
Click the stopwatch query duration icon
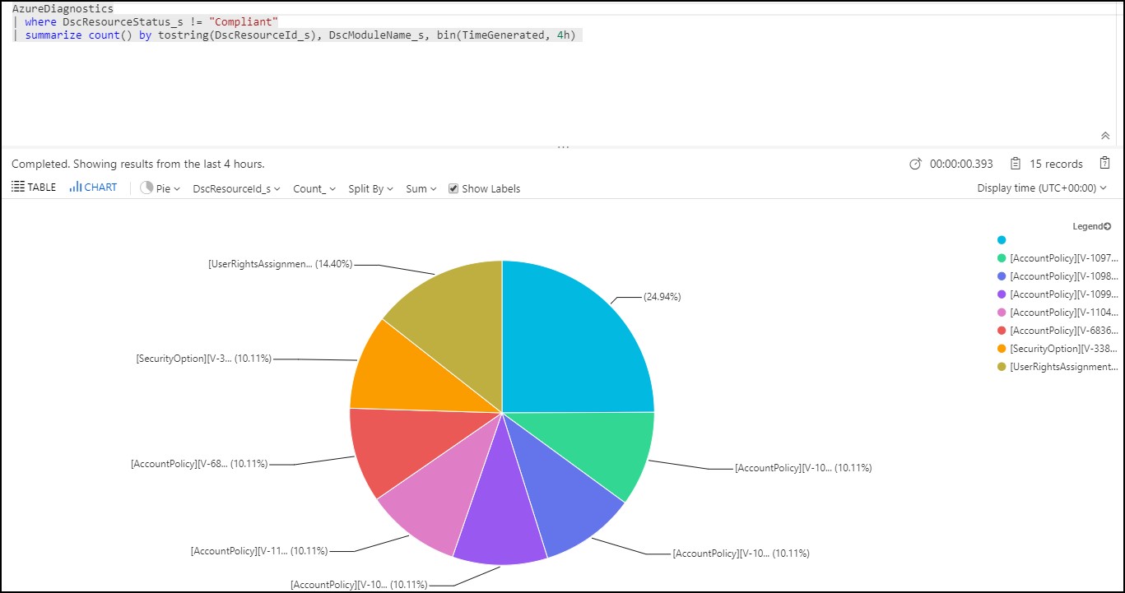tap(915, 164)
